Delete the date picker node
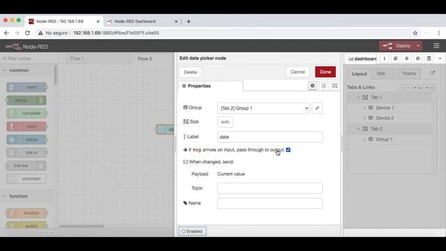The height and width of the screenshot is (251, 446). click(190, 73)
